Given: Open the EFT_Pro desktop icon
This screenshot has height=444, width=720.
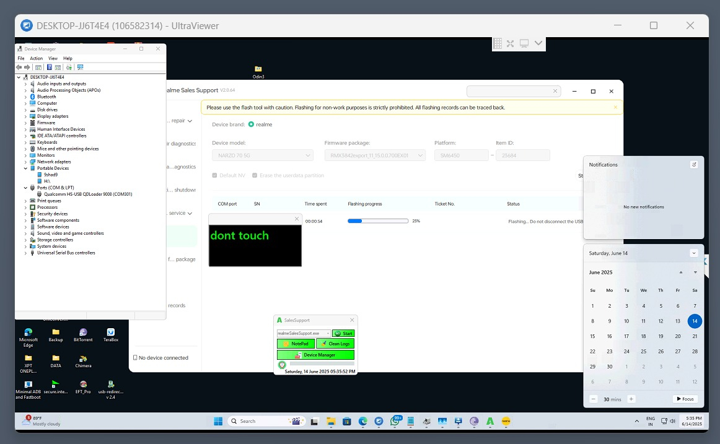Looking at the screenshot, I should click(84, 388).
